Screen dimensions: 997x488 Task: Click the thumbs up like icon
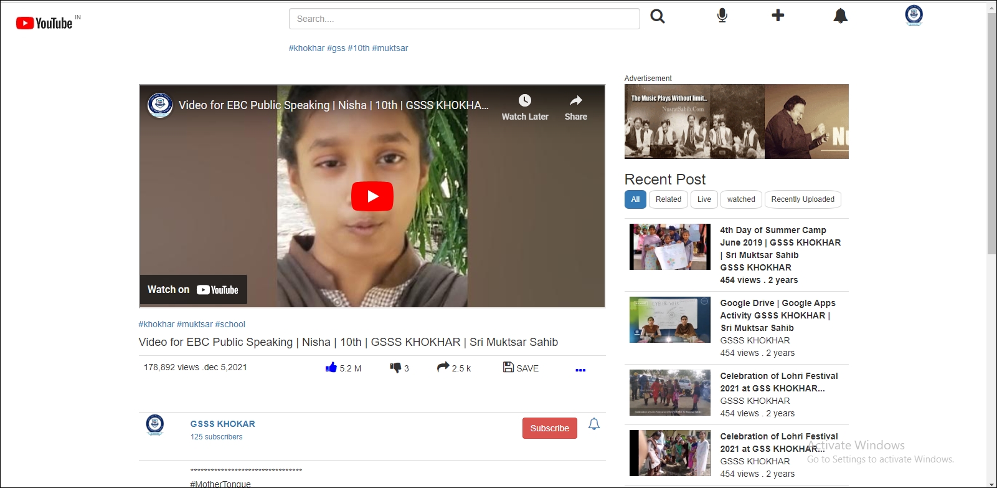(x=331, y=368)
